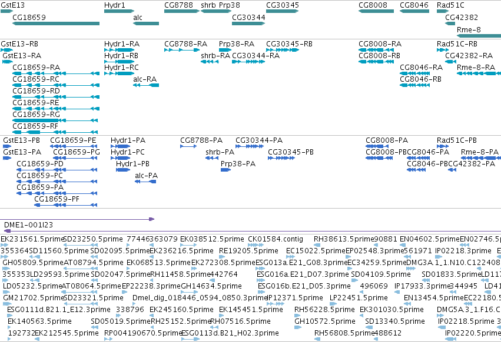
Task: Click the CK01584.contig EST label
Action: coord(276,239)
